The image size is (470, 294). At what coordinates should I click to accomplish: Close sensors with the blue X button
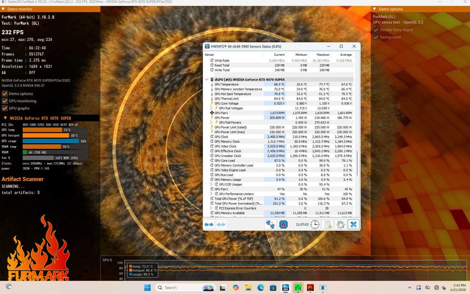(x=353, y=224)
